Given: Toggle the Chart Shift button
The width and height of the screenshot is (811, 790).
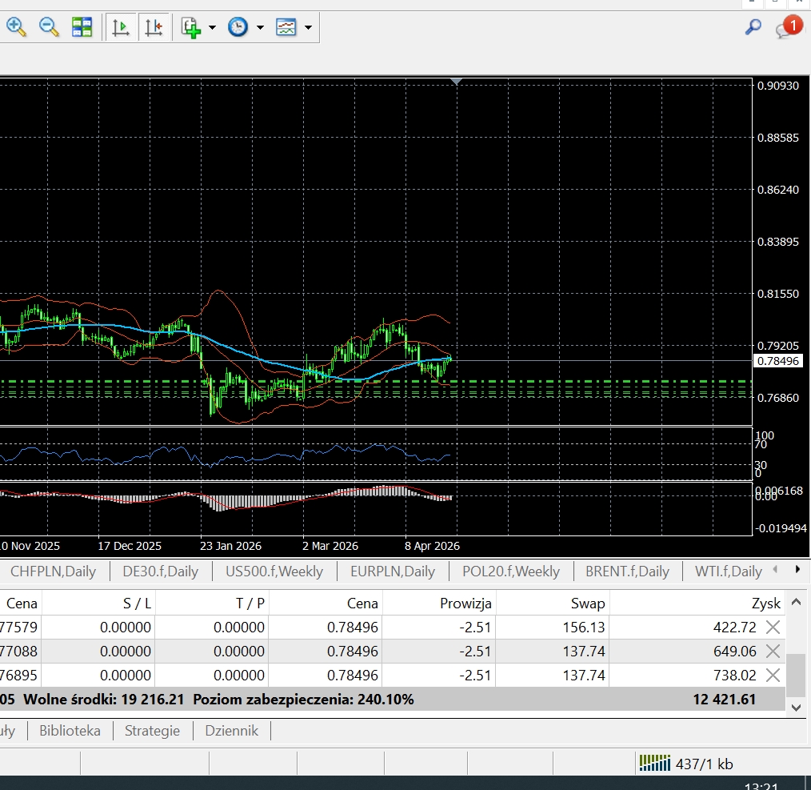Looking at the screenshot, I should [x=154, y=27].
